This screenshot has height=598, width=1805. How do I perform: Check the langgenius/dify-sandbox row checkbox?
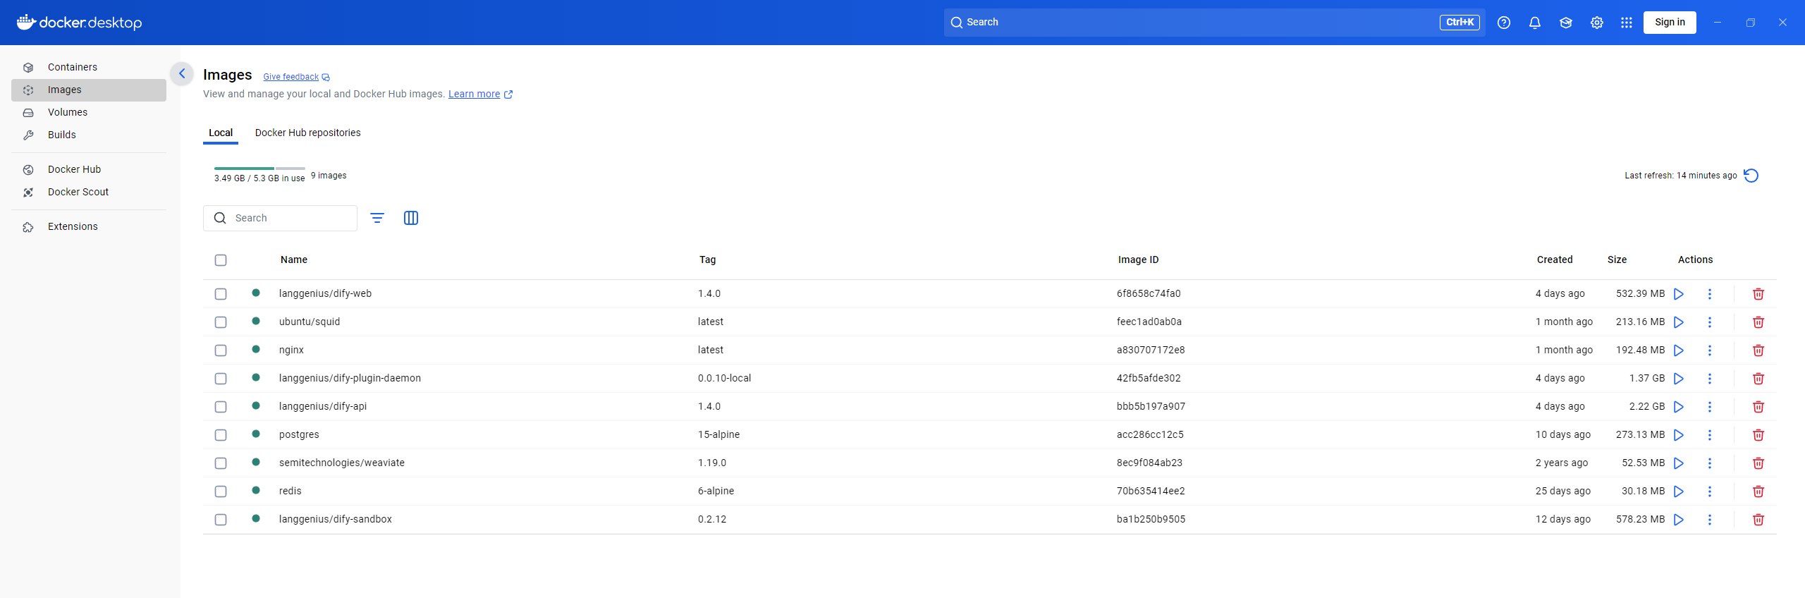tap(221, 520)
